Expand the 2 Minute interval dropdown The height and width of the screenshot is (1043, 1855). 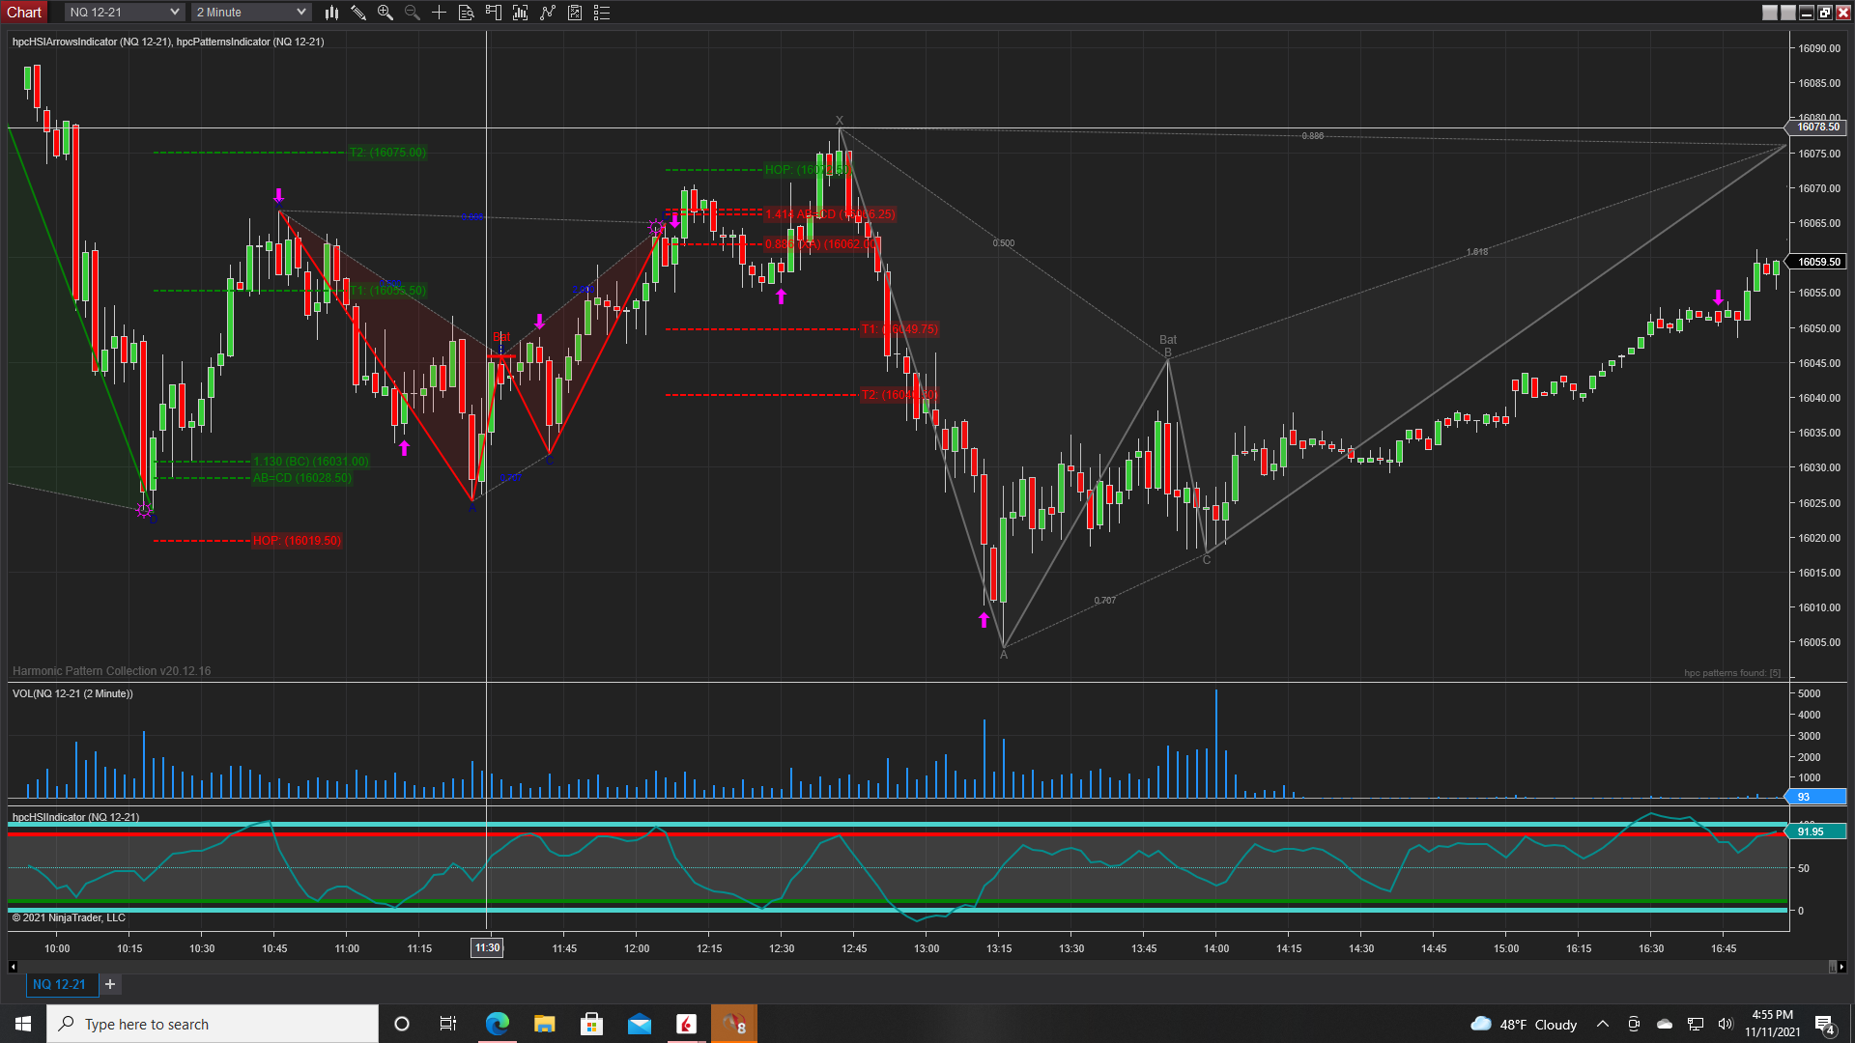(x=300, y=13)
